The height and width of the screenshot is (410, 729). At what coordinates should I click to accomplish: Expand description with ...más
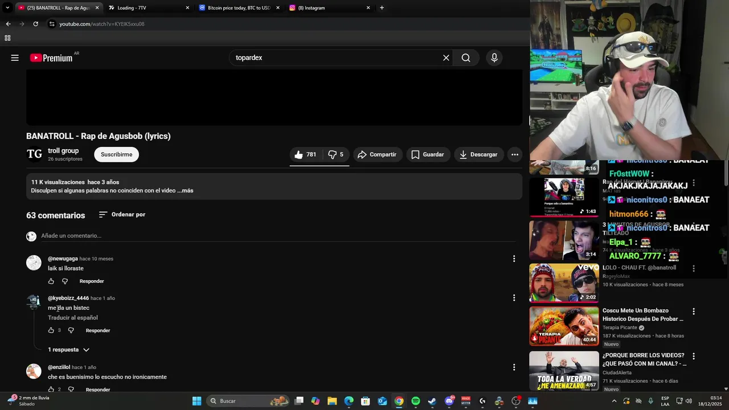(x=185, y=191)
